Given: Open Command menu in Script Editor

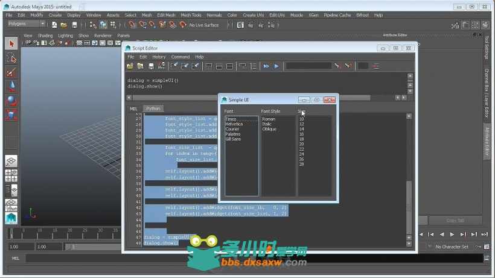Looking at the screenshot, I should pyautogui.click(x=180, y=57).
